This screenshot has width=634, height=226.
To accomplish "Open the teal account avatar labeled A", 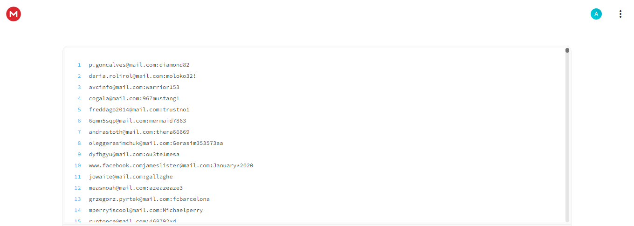I will tap(596, 14).
